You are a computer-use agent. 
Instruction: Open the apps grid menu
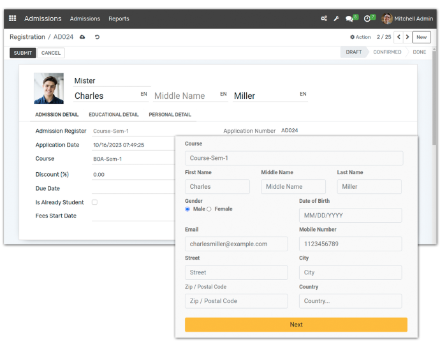[x=12, y=18]
